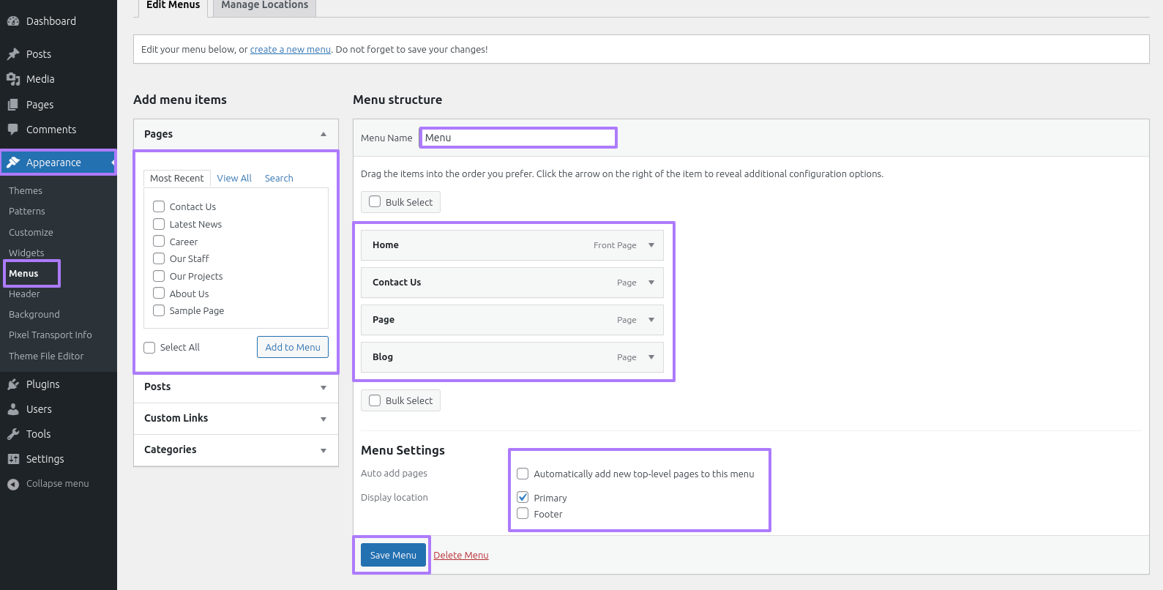Check the Career page checkbox
The image size is (1163, 590).
pyautogui.click(x=159, y=241)
